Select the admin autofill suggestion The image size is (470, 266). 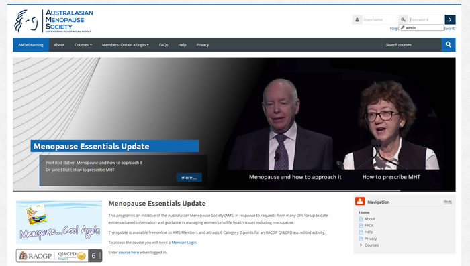tap(422, 28)
